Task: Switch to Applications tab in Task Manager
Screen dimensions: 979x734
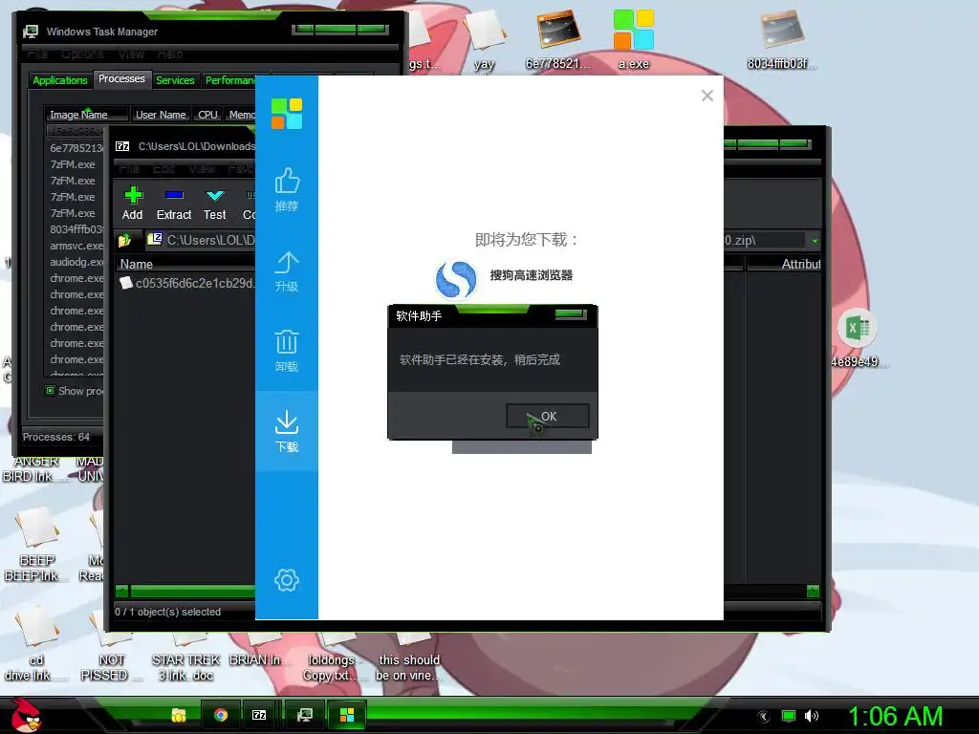Action: 60,80
